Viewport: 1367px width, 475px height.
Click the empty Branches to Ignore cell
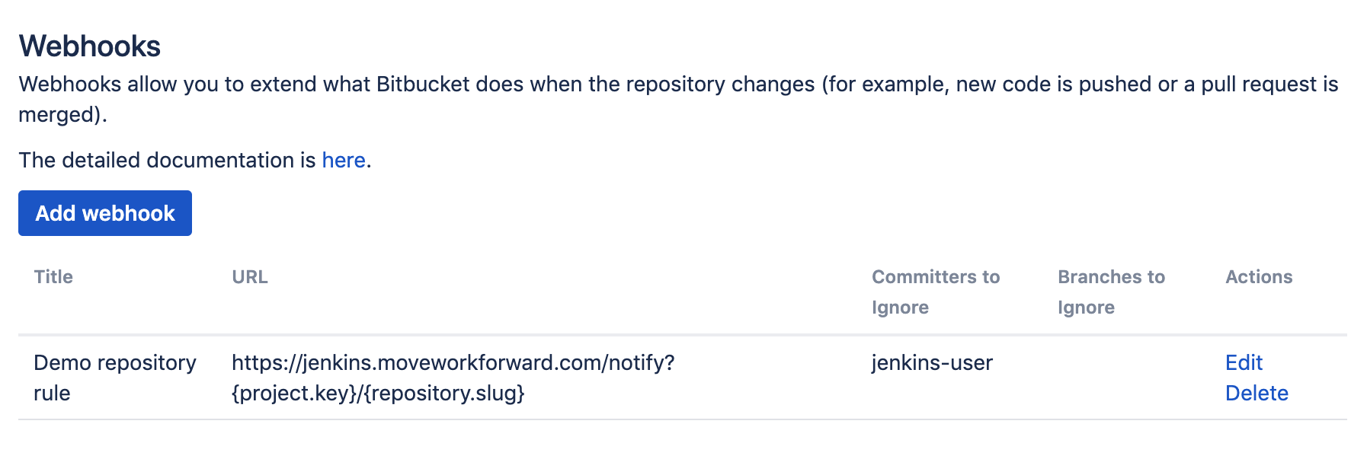pyautogui.click(x=1112, y=378)
